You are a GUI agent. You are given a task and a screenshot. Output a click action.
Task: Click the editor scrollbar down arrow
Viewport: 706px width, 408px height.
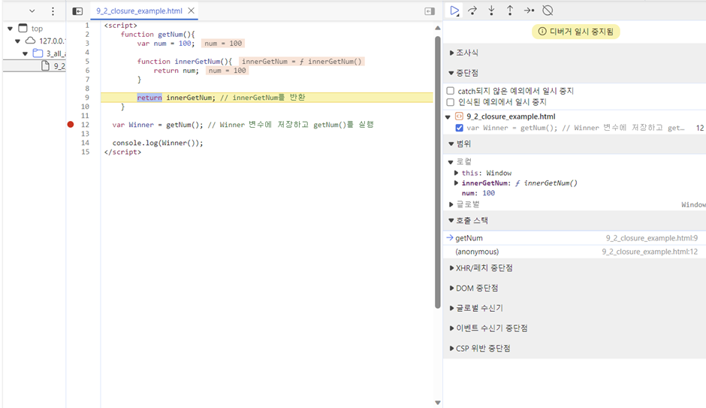point(438,403)
